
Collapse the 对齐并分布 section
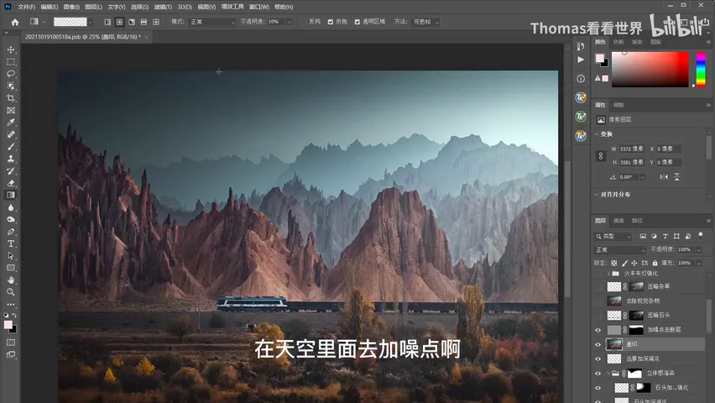[597, 195]
